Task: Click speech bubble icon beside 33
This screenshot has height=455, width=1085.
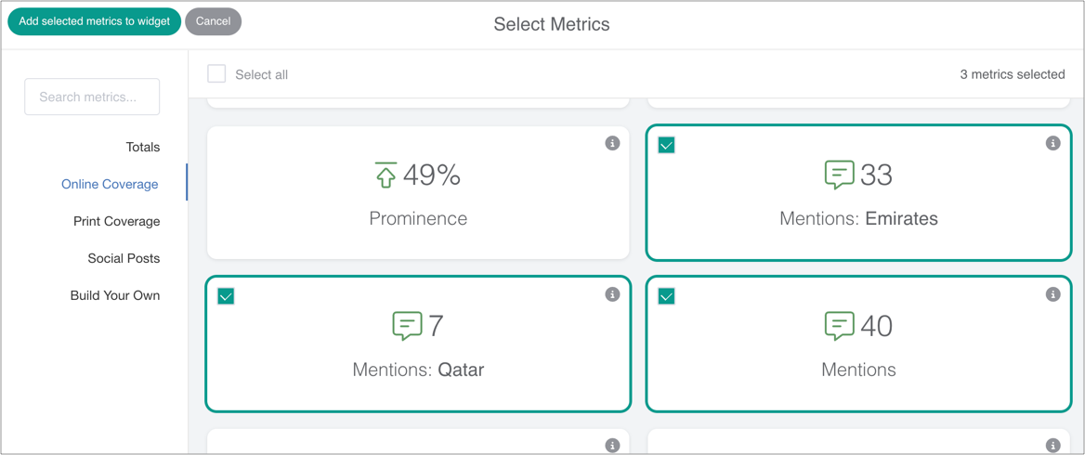Action: (839, 175)
